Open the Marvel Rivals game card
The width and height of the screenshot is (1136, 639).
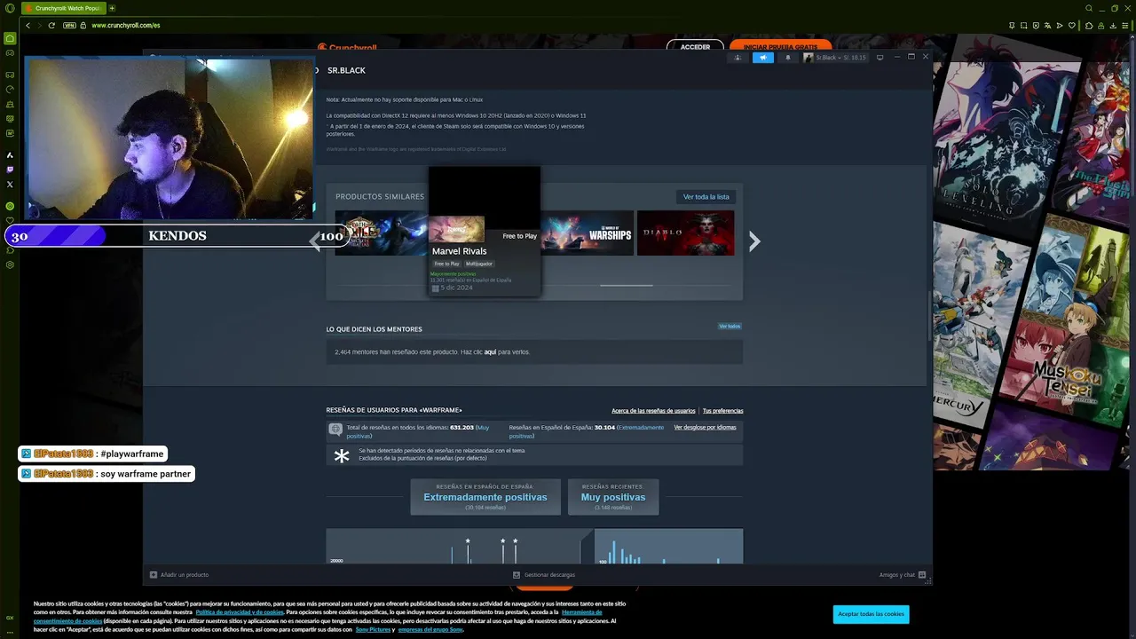tap(484, 231)
